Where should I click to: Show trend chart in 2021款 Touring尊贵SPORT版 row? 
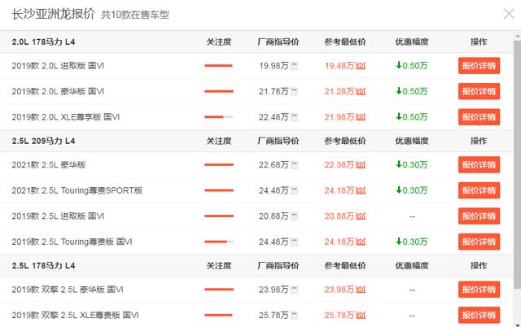point(361,190)
